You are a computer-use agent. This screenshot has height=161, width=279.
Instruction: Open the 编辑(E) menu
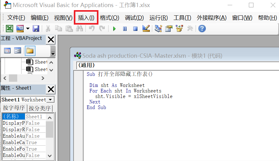click(39, 18)
